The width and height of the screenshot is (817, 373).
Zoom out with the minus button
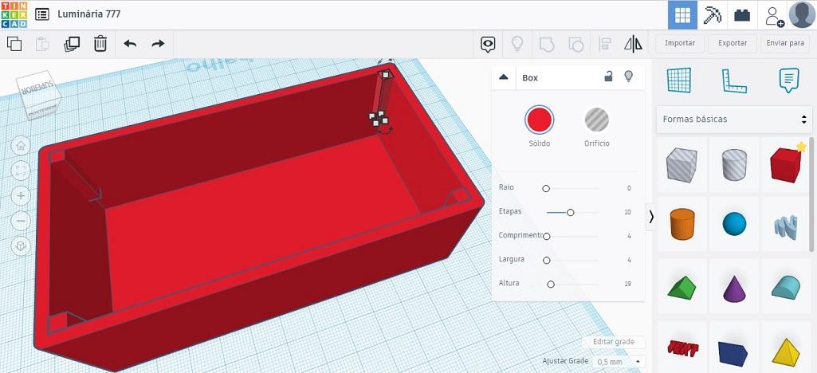pos(21,221)
